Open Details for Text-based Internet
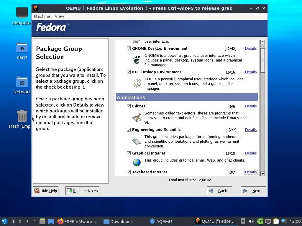Image resolution: width=302 pixels, height=226 pixels. pyautogui.click(x=251, y=172)
